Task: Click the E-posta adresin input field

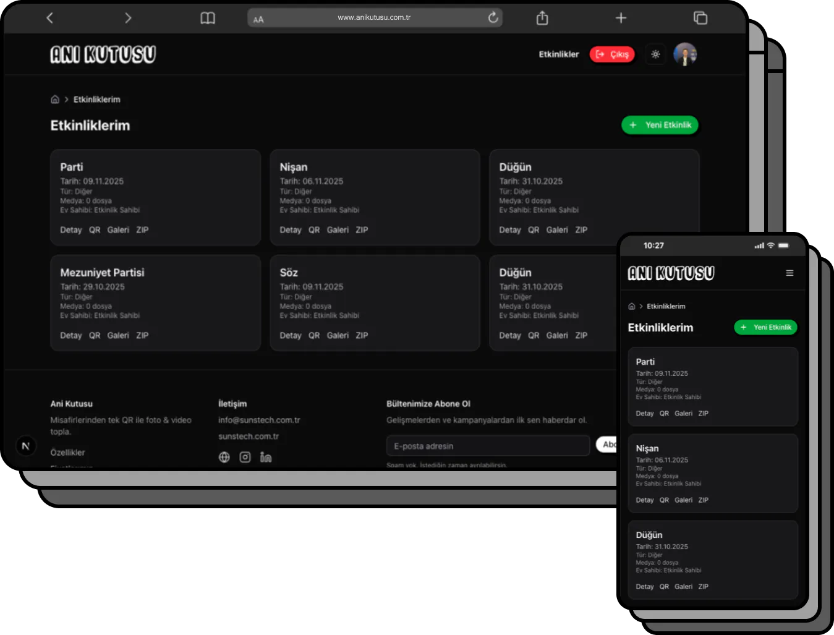Action: pyautogui.click(x=488, y=446)
